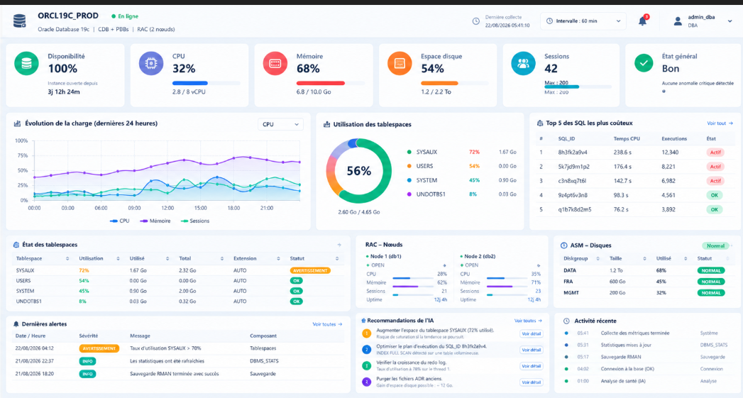
Task: Toggle Mémoire series in chart legend
Action: click(x=155, y=221)
